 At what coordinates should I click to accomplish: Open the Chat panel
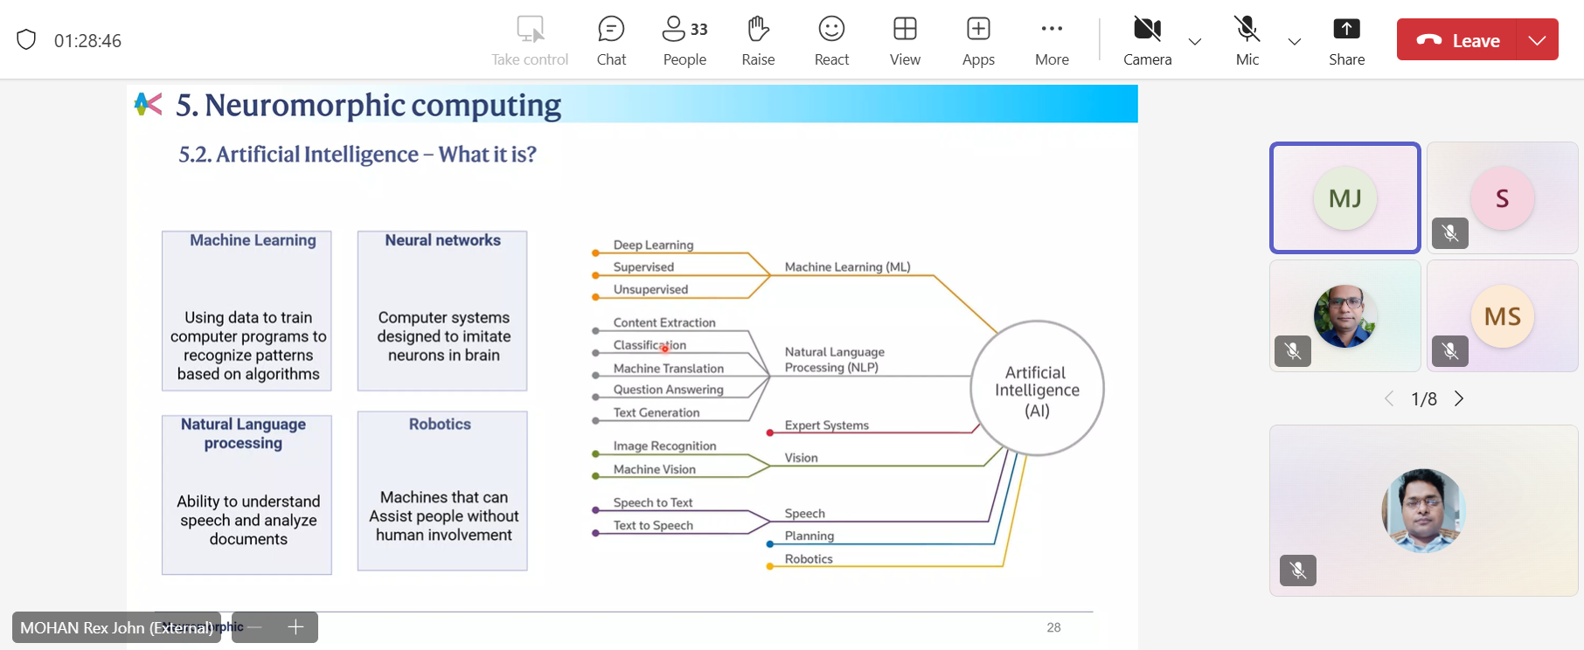[611, 40]
